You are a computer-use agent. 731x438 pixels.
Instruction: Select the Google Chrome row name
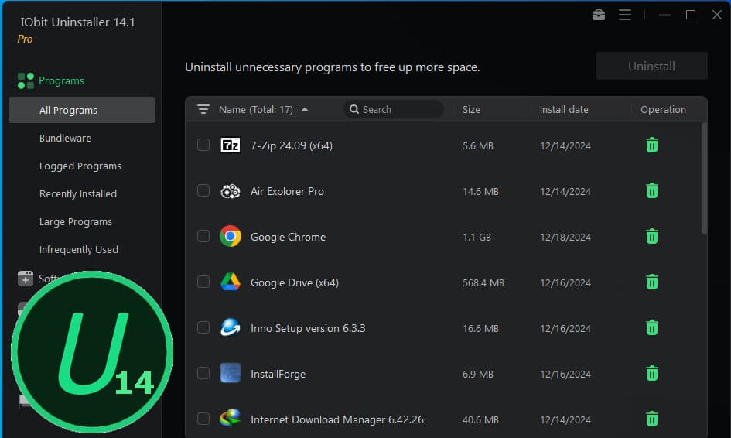click(x=288, y=237)
